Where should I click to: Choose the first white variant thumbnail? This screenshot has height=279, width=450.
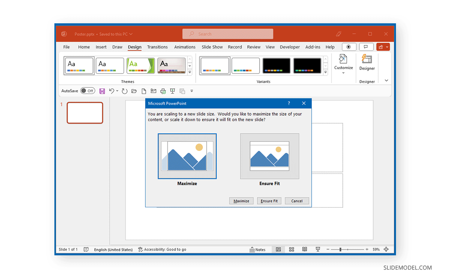215,66
